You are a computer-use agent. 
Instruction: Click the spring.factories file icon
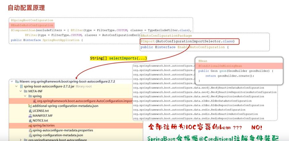(30, 126)
